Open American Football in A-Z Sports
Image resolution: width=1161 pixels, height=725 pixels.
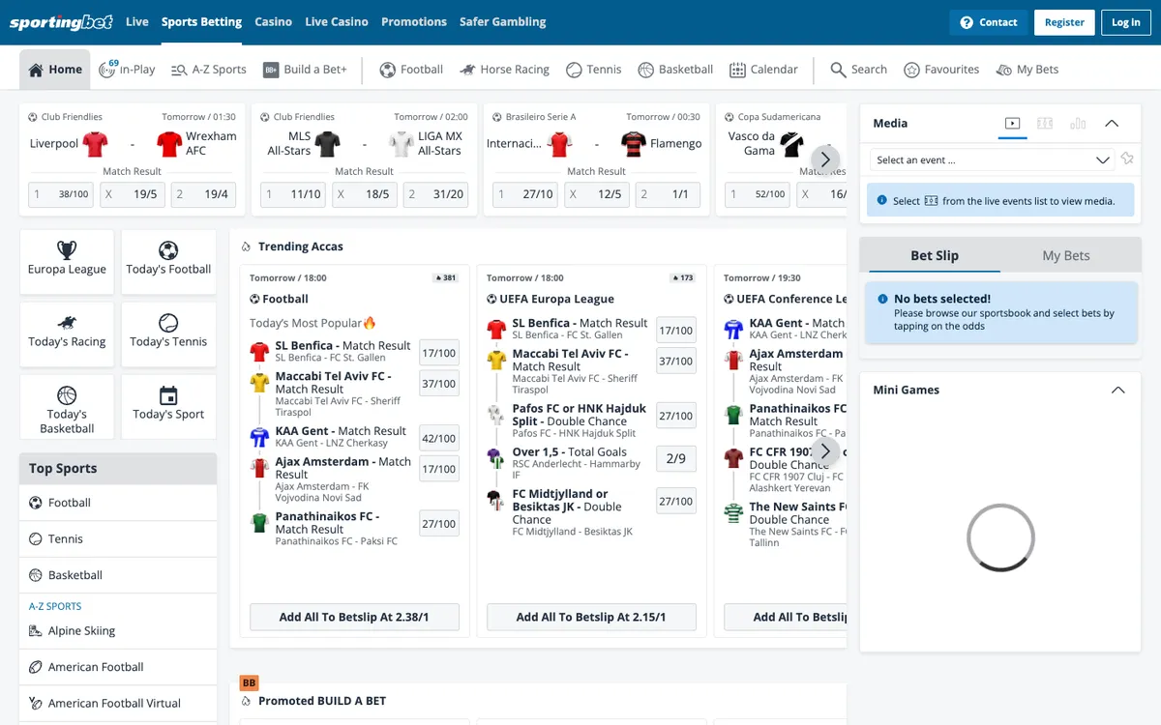(x=118, y=667)
